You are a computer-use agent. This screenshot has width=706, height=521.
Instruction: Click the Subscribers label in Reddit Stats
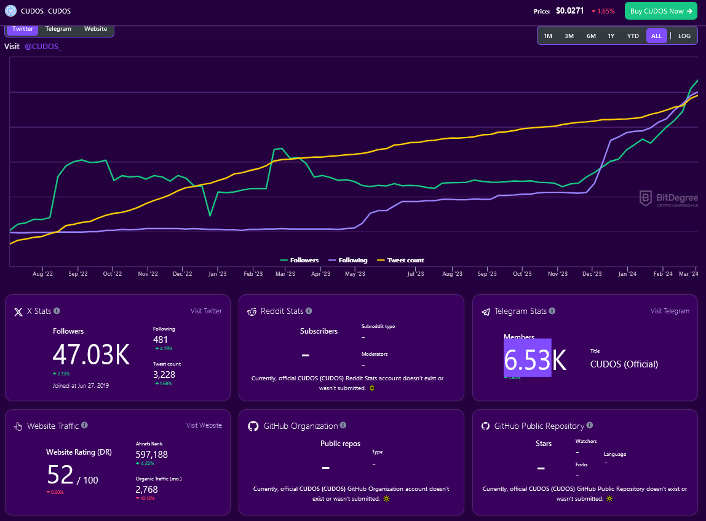click(319, 331)
